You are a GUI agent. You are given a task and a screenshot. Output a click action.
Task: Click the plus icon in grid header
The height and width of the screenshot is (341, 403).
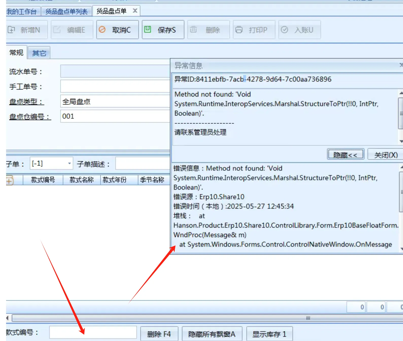click(x=9, y=181)
